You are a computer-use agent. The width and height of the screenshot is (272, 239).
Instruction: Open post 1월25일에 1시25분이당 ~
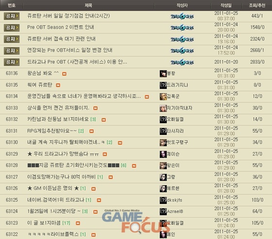54,211
